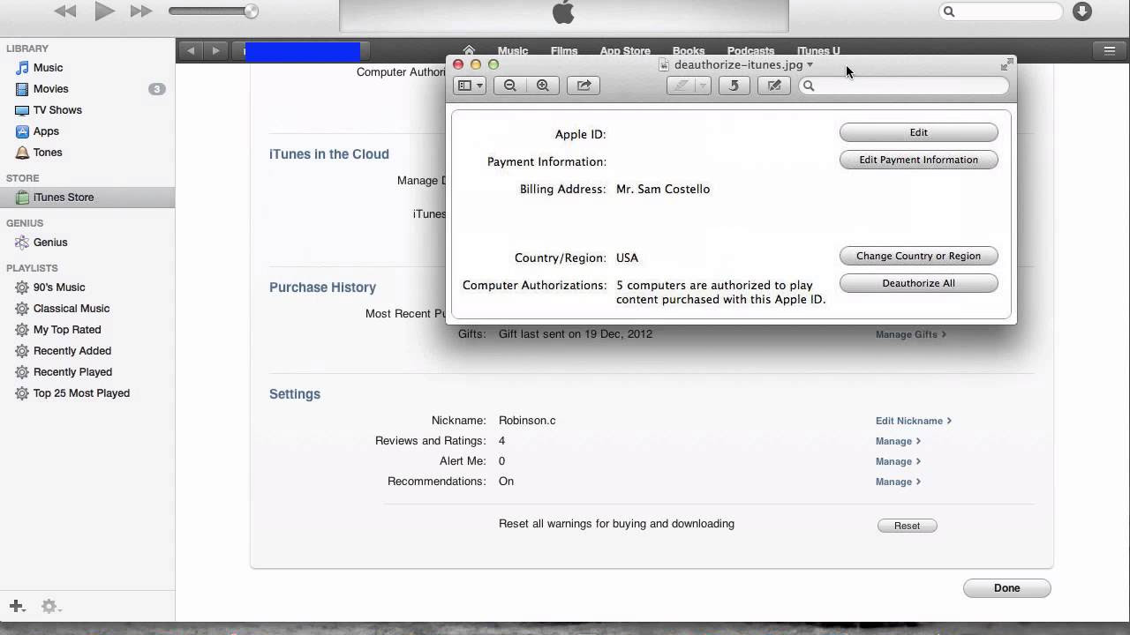Start playback with the Play button
The width and height of the screenshot is (1130, 635).
tap(104, 11)
